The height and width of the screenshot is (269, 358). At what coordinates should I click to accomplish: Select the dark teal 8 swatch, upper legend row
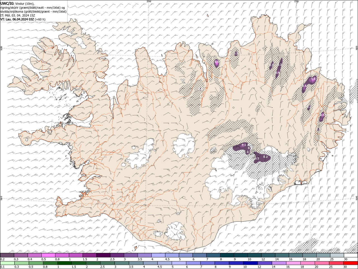click(x=227, y=255)
